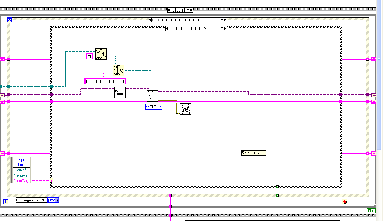Open the inner case structure selector dropdown
This screenshot has height=221, width=385.
click(222, 28)
